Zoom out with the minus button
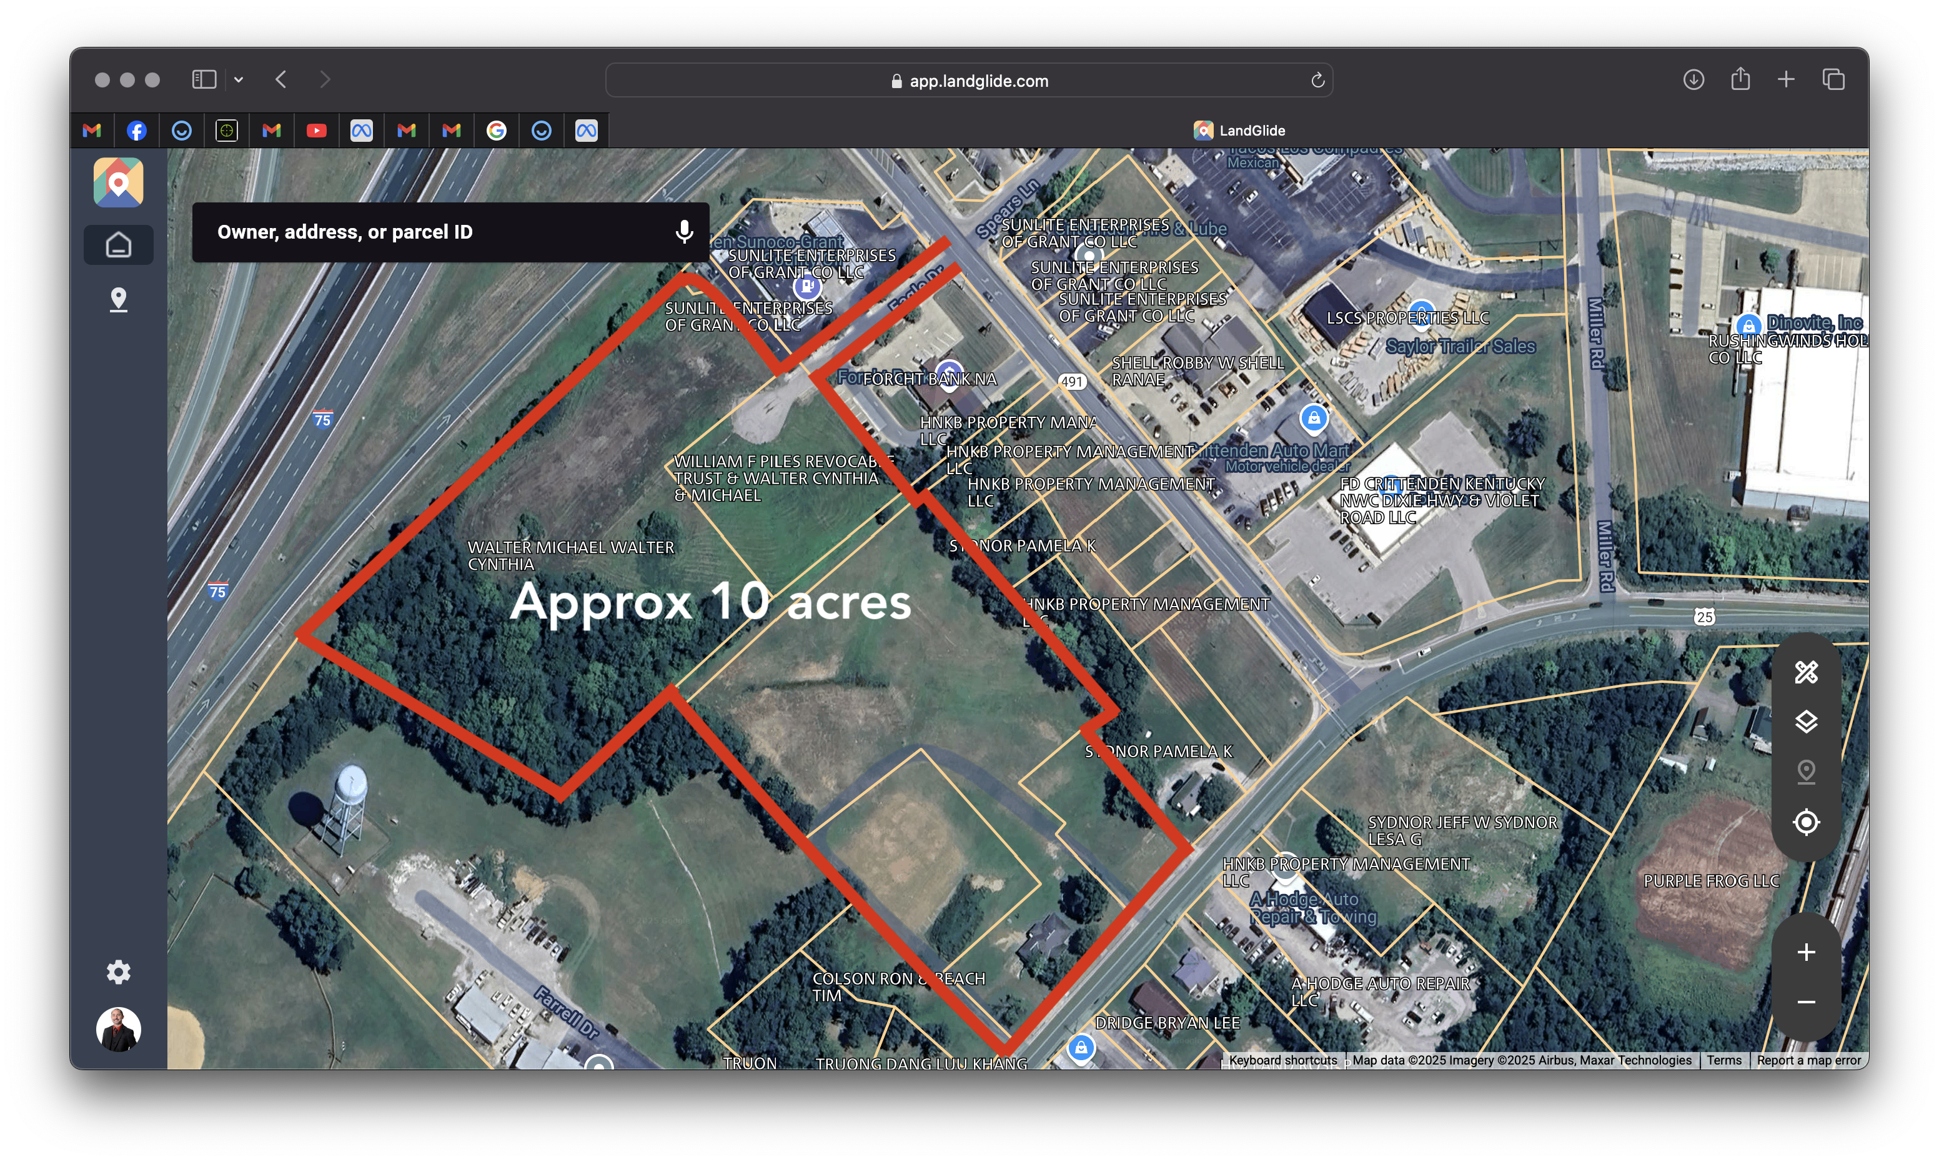The width and height of the screenshot is (1939, 1162). (x=1806, y=1002)
